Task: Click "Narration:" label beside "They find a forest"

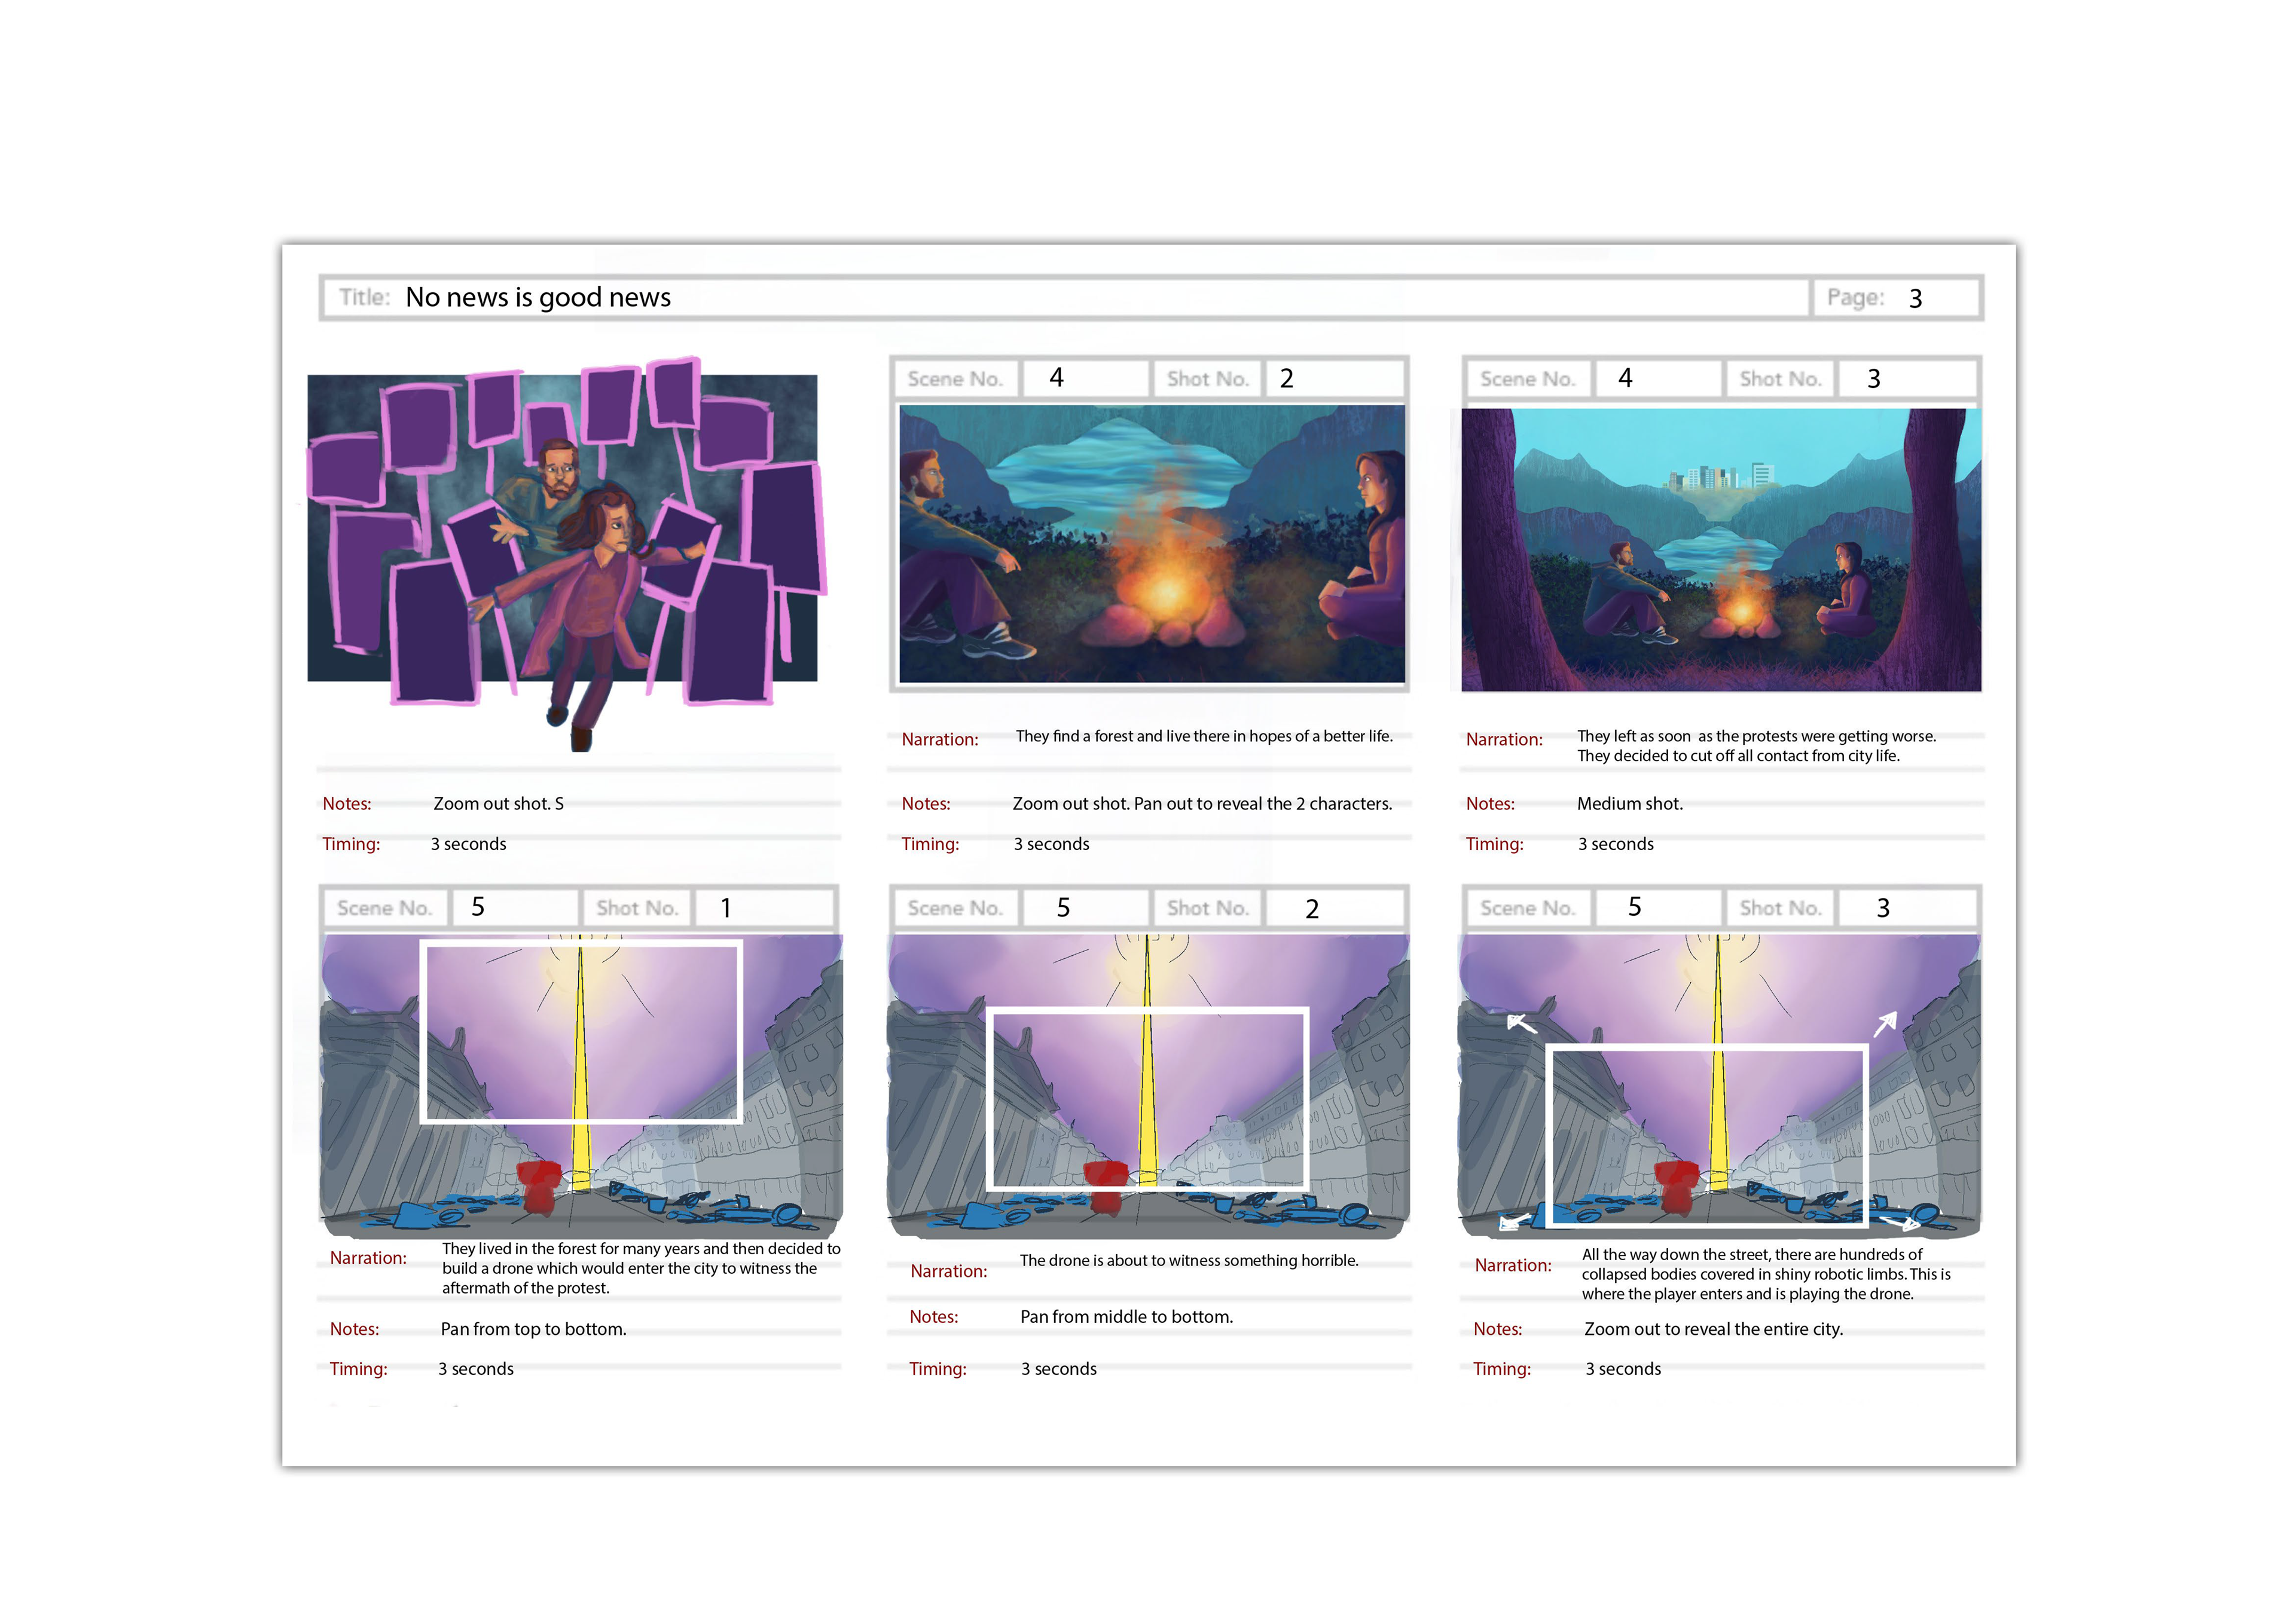Action: (x=940, y=739)
